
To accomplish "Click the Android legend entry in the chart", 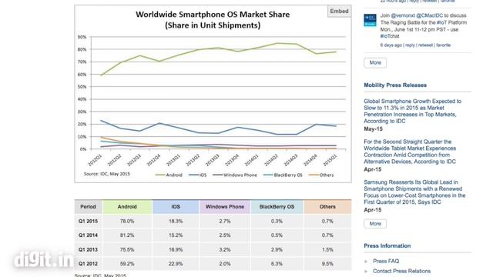I will point(169,175).
